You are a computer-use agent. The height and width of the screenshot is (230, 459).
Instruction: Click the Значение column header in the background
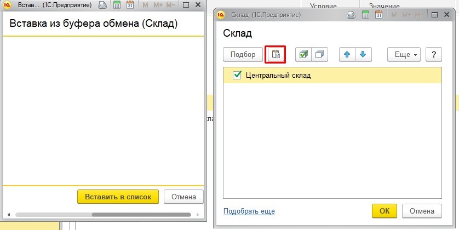coord(384,5)
